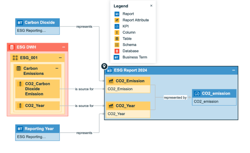
Task: Click CO2_Year subtitle under report attribute
Action: click(117, 114)
